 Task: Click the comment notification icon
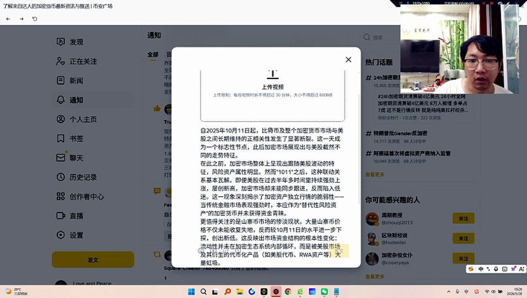coord(157,191)
